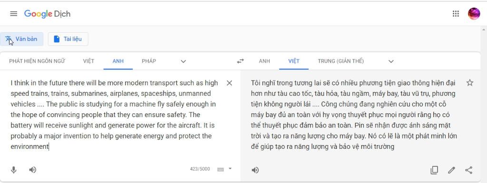Choose TRUNG (GIẢN THỂ) target language

pyautogui.click(x=341, y=61)
